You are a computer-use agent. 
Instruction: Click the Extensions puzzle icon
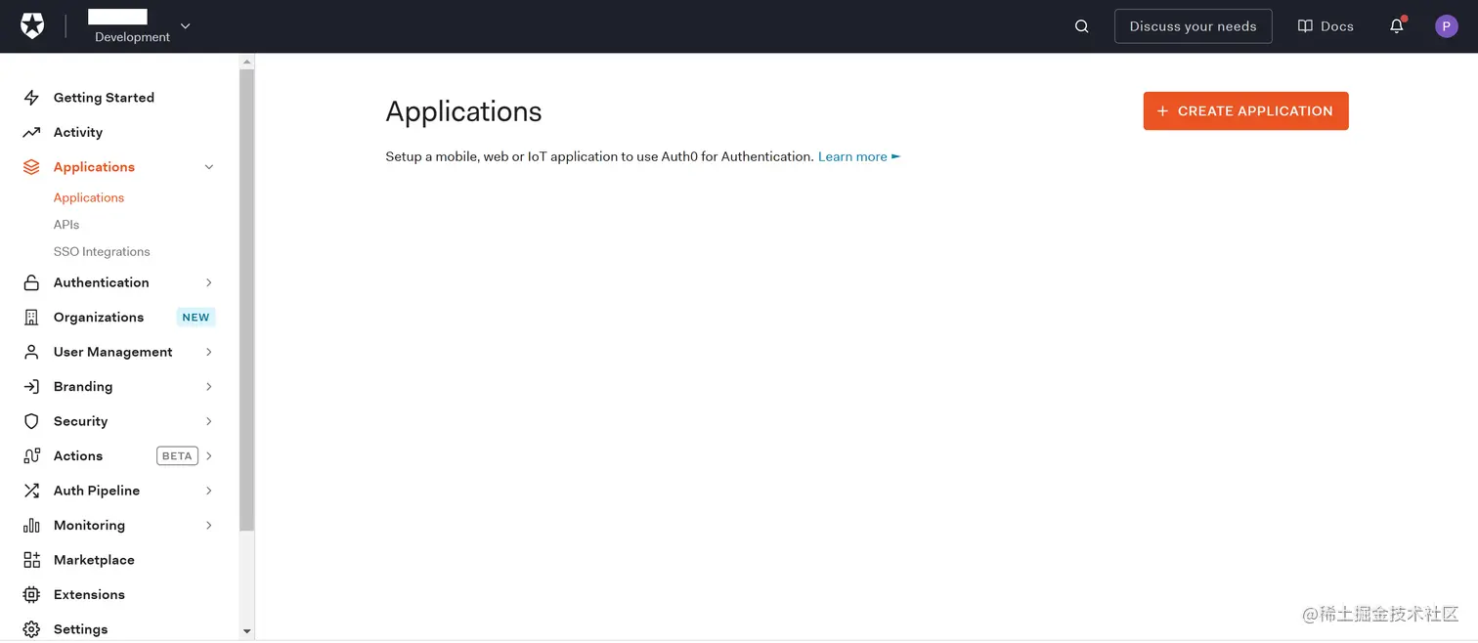click(x=29, y=594)
